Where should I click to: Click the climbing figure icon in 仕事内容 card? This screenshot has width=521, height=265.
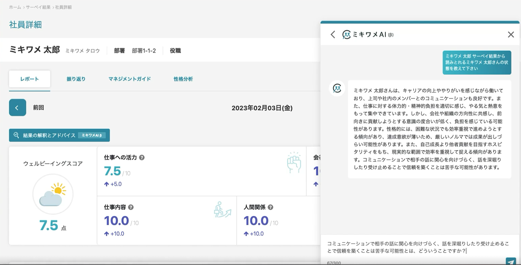222,210
